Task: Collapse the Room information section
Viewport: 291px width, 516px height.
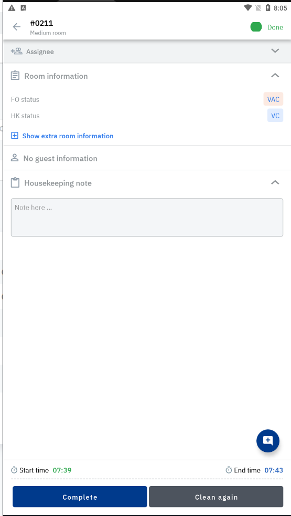Action: point(275,75)
